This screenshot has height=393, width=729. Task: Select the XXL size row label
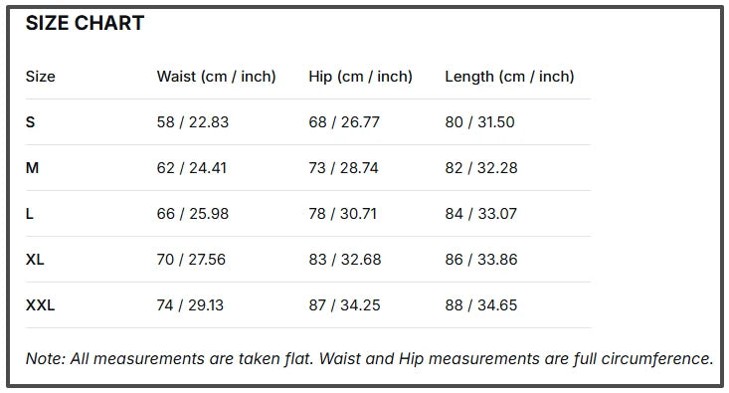pos(40,305)
